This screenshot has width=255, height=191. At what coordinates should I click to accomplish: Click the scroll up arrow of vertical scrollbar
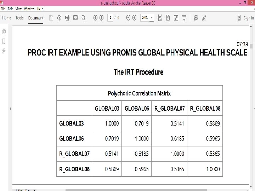pyautogui.click(x=251, y=27)
